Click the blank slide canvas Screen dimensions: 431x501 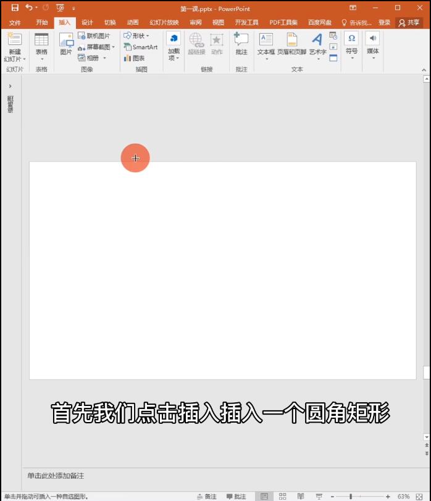[x=222, y=270]
